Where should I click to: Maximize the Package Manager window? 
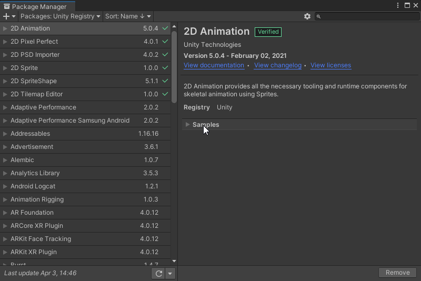tap(407, 5)
